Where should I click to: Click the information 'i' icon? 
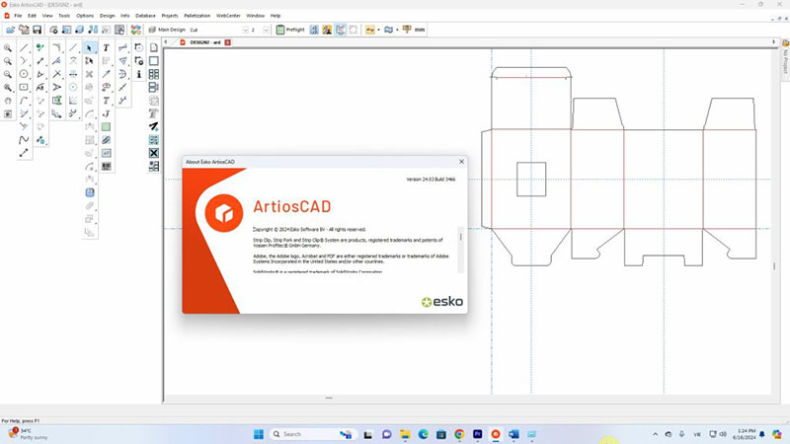point(139,74)
